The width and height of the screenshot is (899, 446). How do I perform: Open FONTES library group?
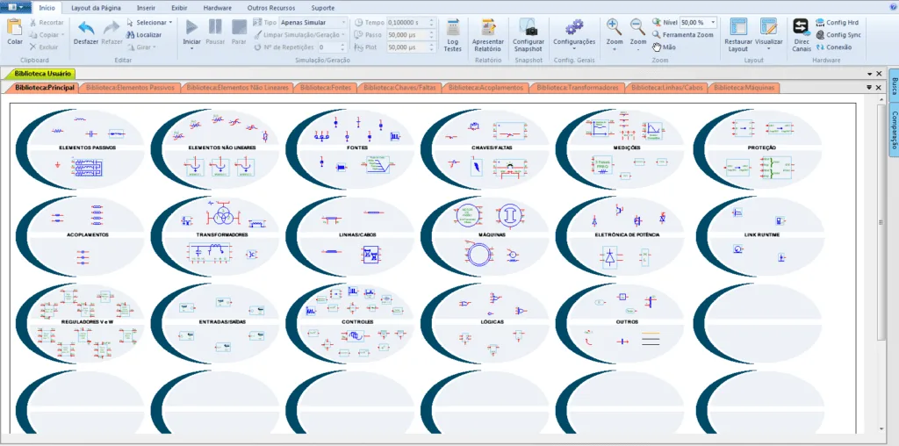click(349, 148)
